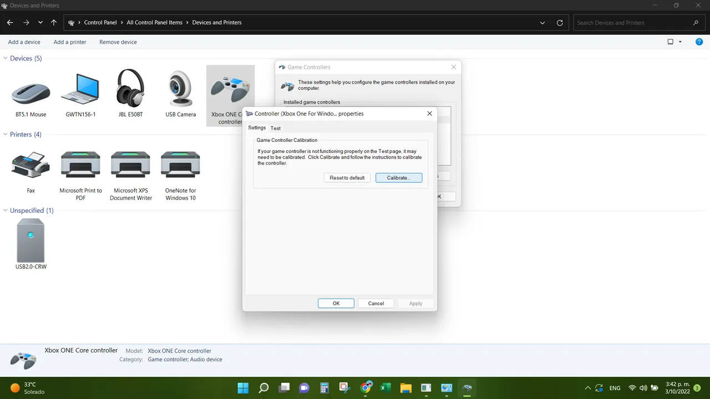The height and width of the screenshot is (399, 710).
Task: Close the Game Controllers window
Action: click(x=454, y=67)
